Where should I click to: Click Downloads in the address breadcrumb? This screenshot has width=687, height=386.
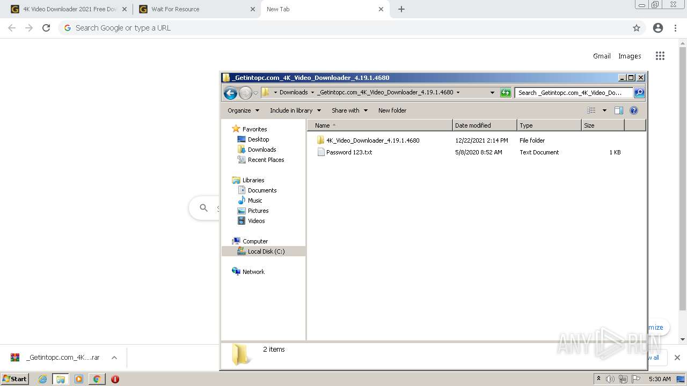(x=294, y=92)
